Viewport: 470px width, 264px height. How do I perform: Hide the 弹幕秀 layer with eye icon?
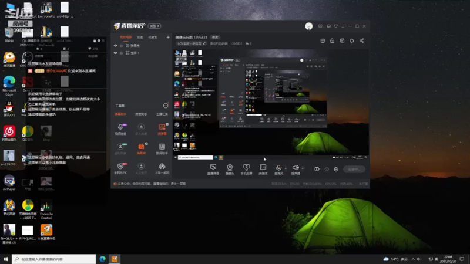(x=115, y=46)
